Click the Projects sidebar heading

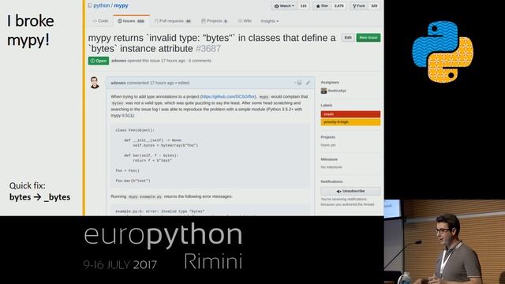[x=328, y=137]
